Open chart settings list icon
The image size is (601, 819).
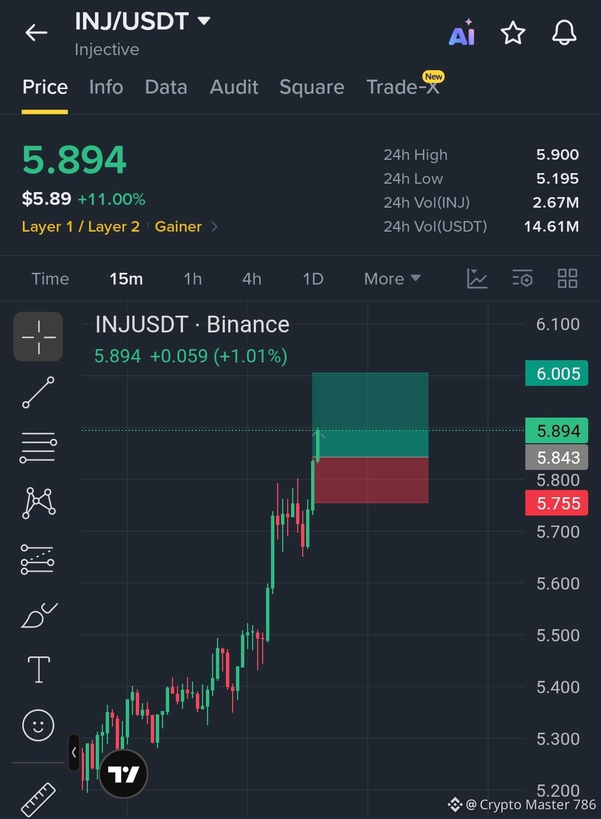click(x=522, y=278)
